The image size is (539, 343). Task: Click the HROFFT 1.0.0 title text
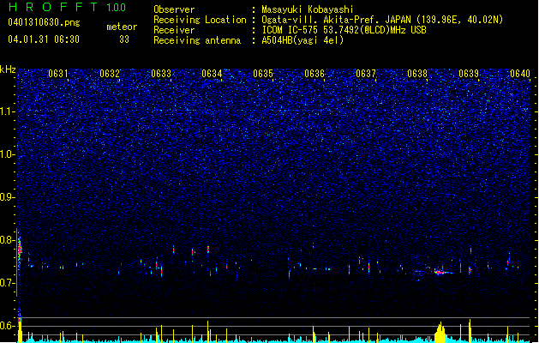68,7
